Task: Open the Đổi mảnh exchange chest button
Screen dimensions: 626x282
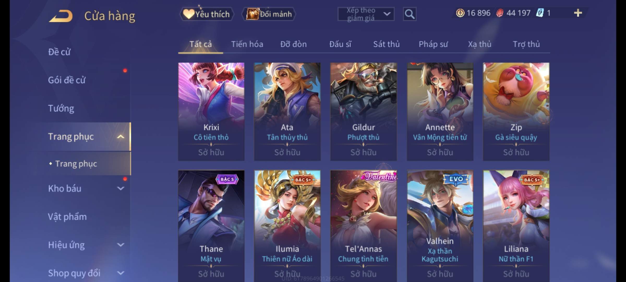Action: [269, 14]
